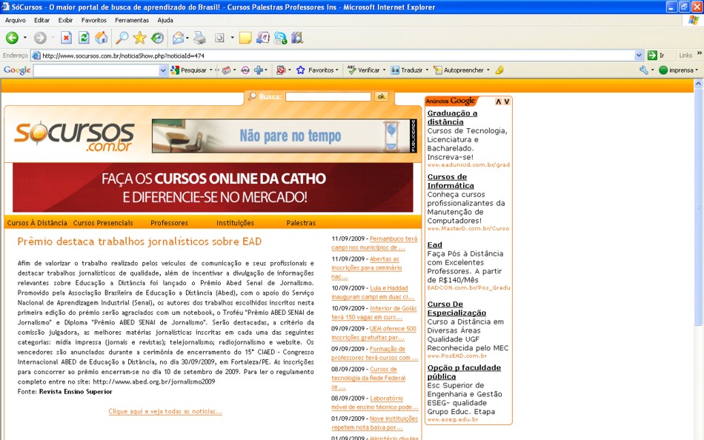Click the Busca search input field
Viewport: 704px width, 440px height.
(328, 96)
